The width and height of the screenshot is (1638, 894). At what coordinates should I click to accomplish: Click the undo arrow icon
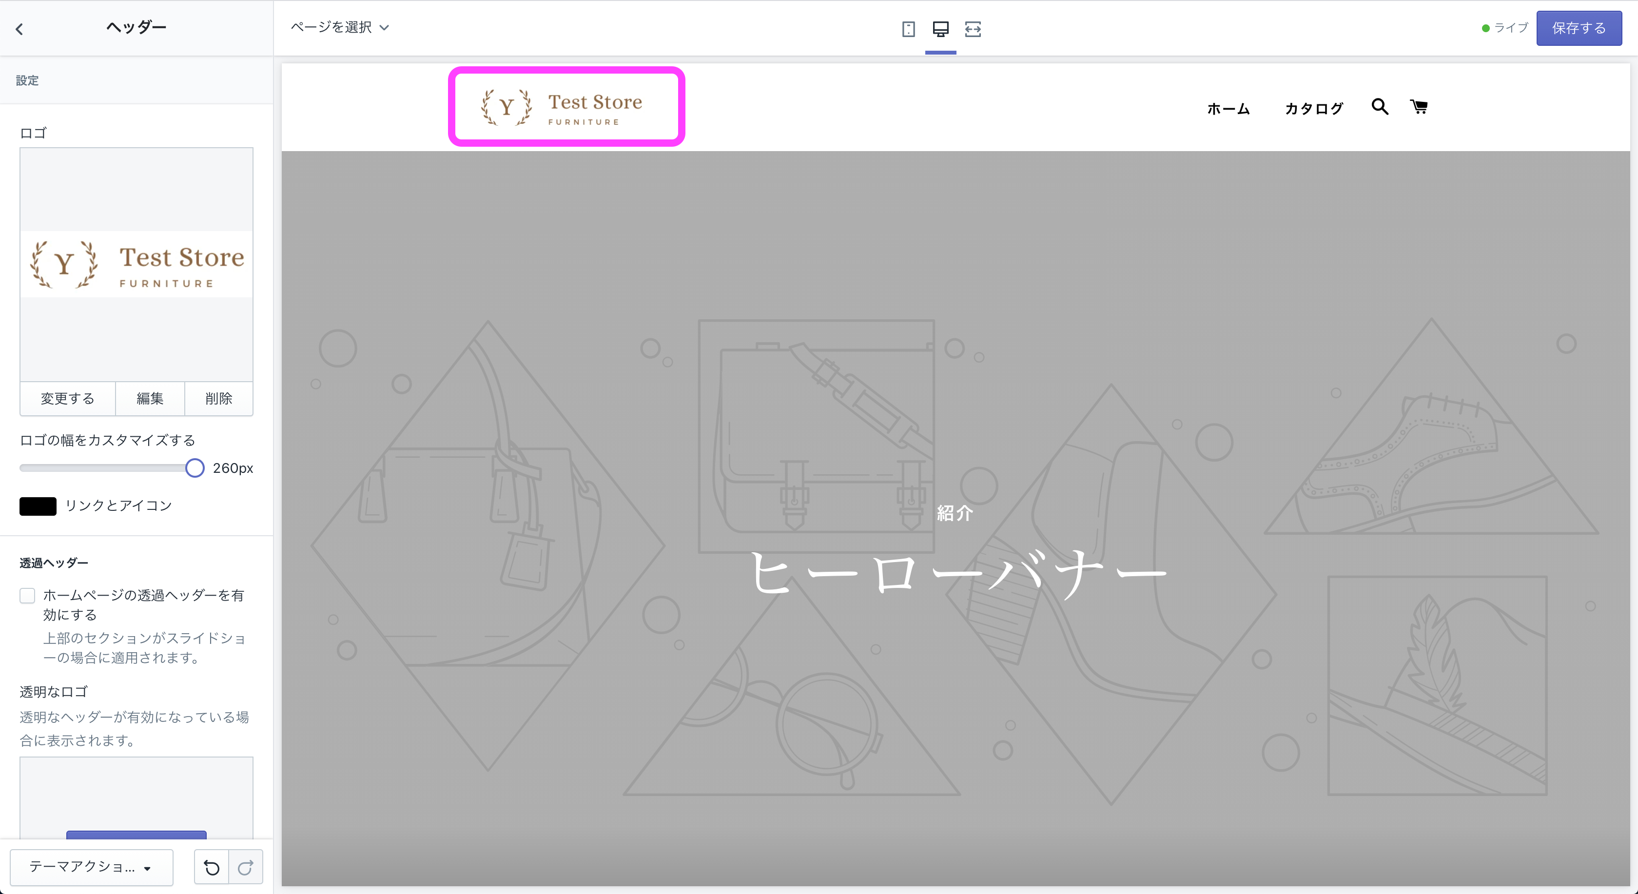click(x=211, y=867)
